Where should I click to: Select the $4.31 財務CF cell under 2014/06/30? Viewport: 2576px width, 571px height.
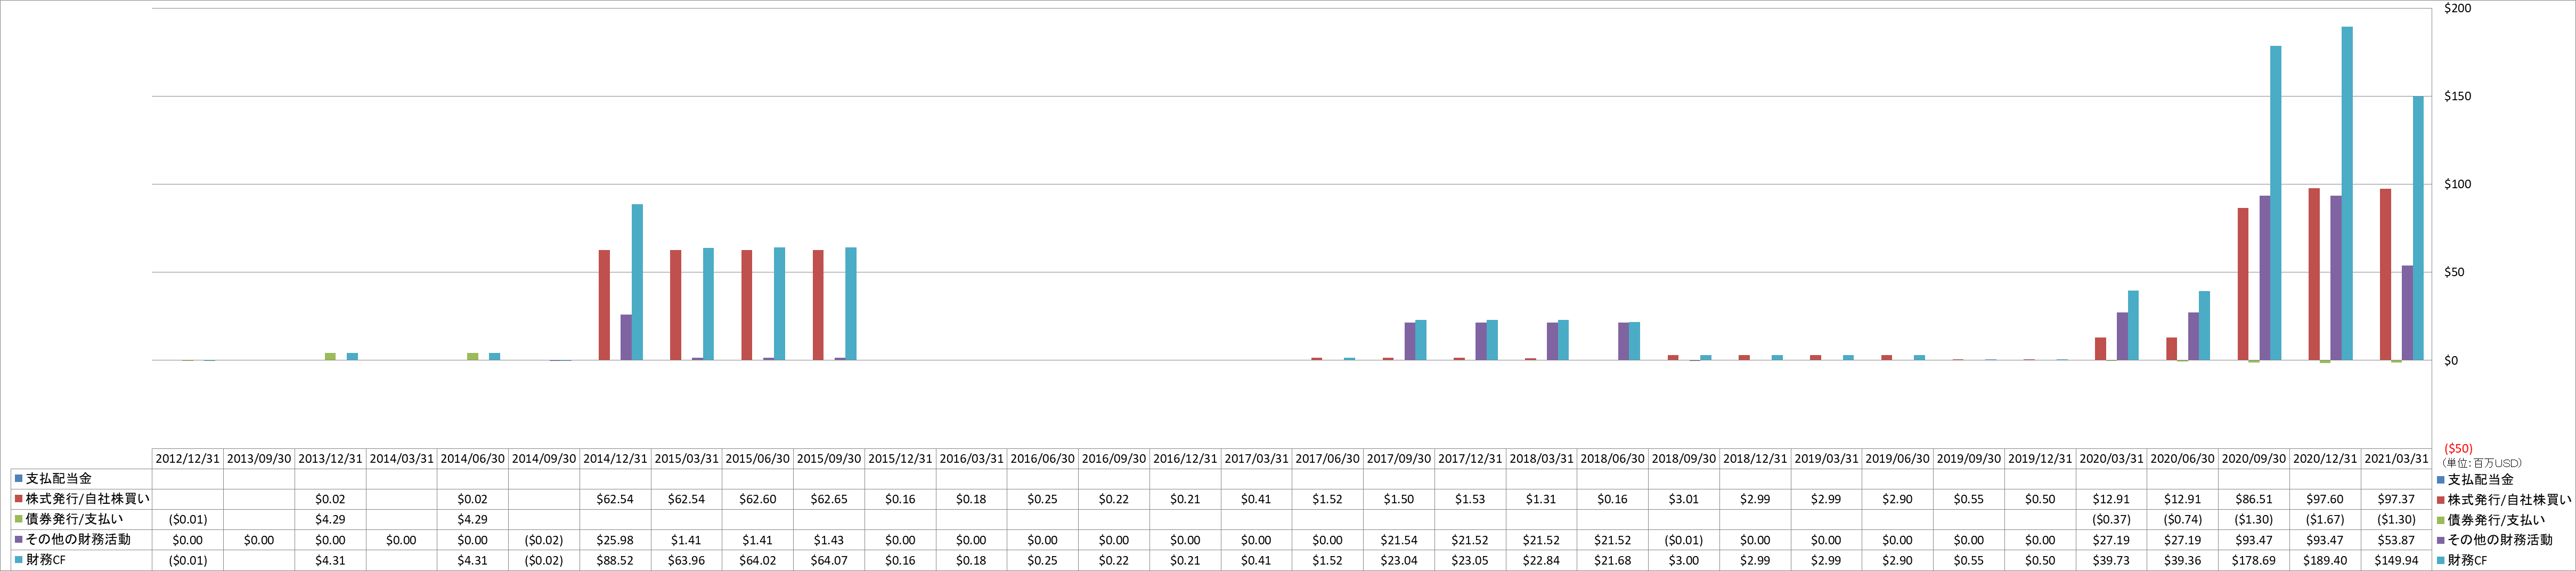pos(472,560)
